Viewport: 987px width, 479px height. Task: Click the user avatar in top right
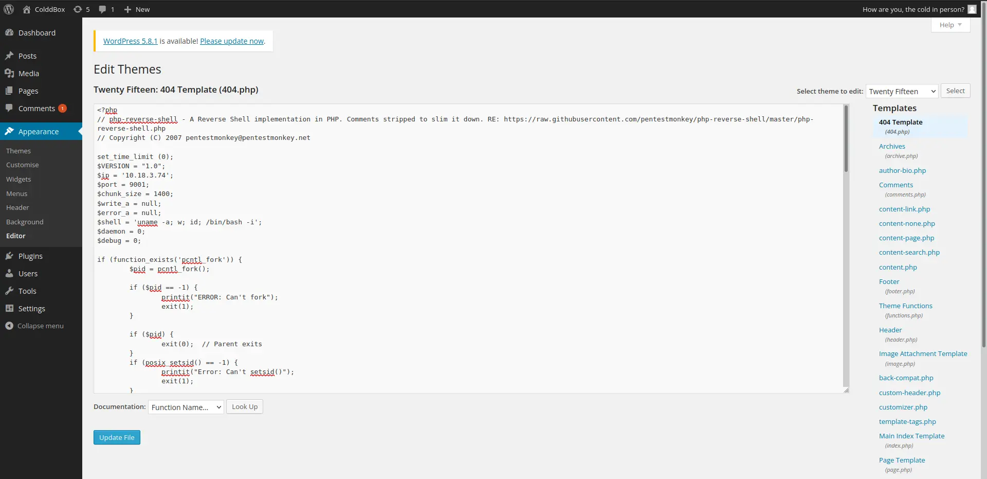tap(972, 9)
